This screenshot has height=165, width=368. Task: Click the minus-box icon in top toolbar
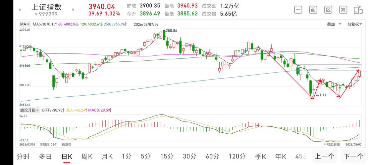298,10
